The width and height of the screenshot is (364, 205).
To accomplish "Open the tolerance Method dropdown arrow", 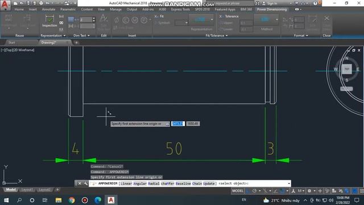I will coord(277,19).
